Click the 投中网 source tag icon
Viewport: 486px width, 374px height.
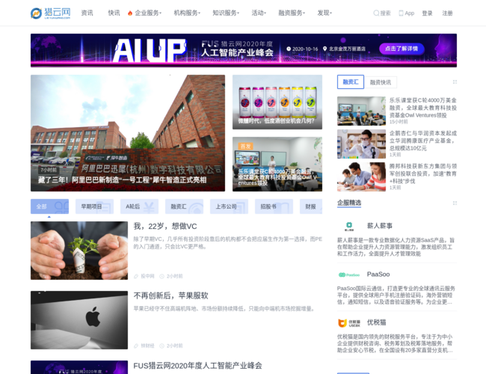pyautogui.click(x=136, y=276)
